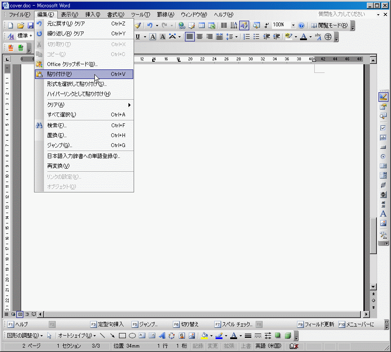391x352 pixels.
Task: Click the Insert WordArt icon in drawing toolbar
Action: click(x=162, y=336)
